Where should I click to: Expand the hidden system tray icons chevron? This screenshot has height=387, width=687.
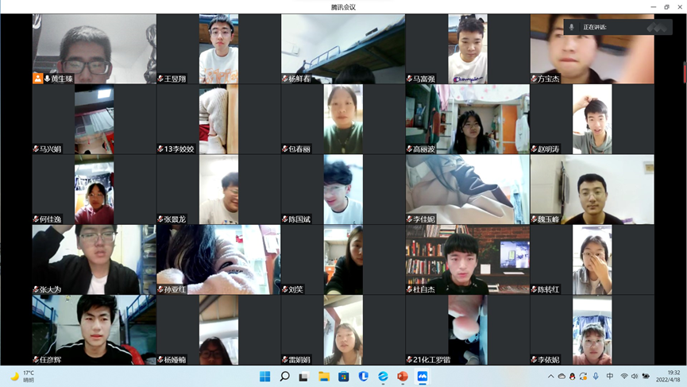[x=551, y=376]
